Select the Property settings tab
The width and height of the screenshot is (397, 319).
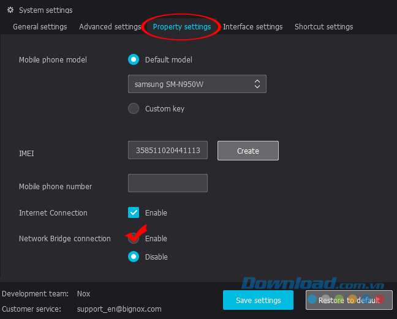(x=182, y=27)
